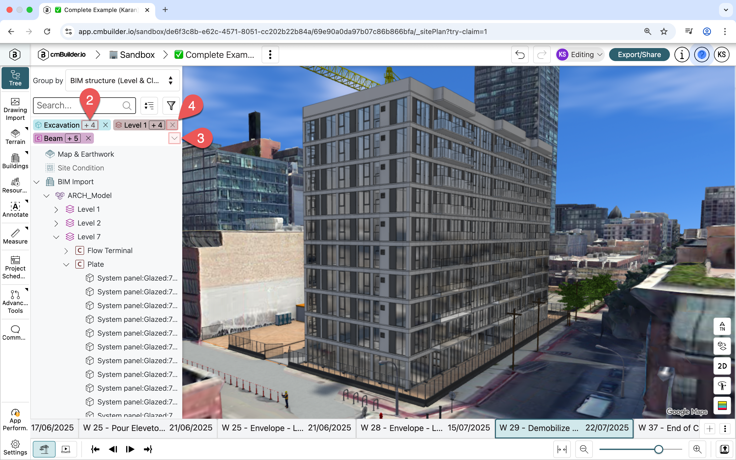
Task: Bookmark this page with star icon
Action: pos(664,32)
